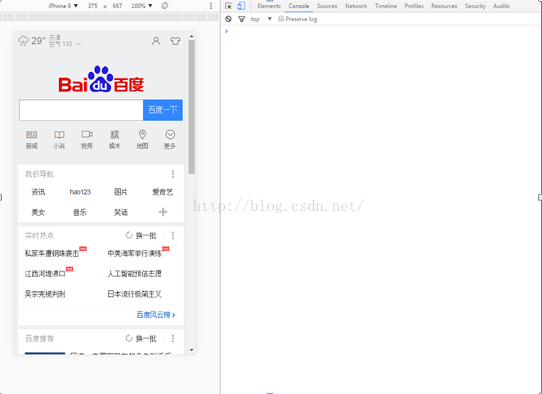Open hot topic 江西河堤溃口
Screen dimensions: 542x394
click(x=45, y=274)
